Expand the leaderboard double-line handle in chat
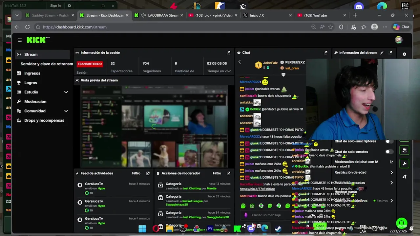The height and width of the screenshot is (236, 420). point(283,75)
